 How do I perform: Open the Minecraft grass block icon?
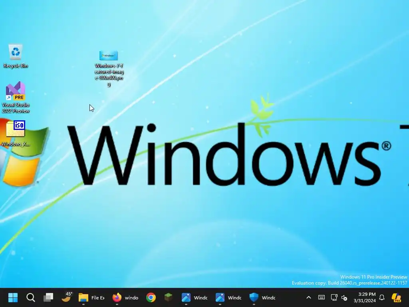click(x=168, y=297)
